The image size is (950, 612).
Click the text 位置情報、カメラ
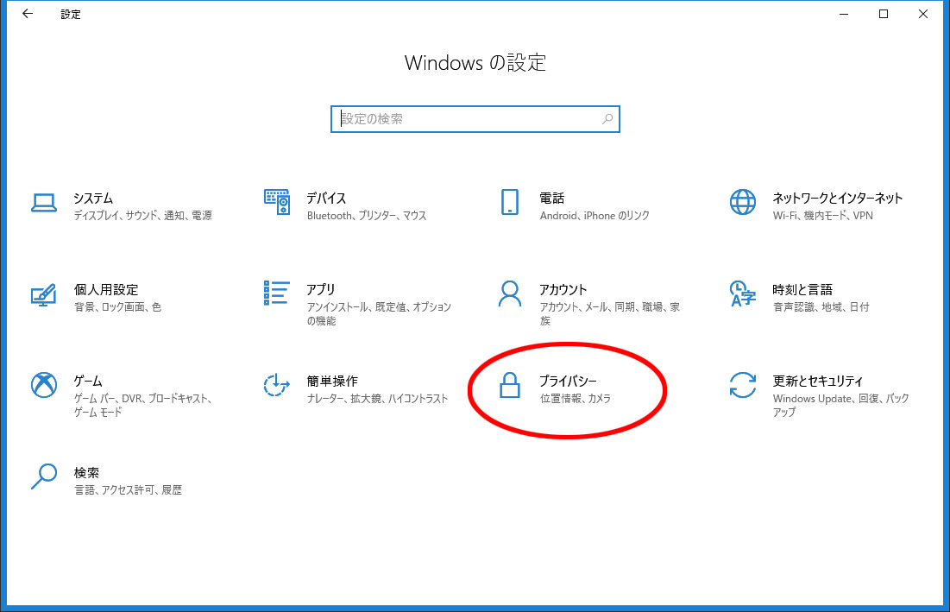pos(576,399)
